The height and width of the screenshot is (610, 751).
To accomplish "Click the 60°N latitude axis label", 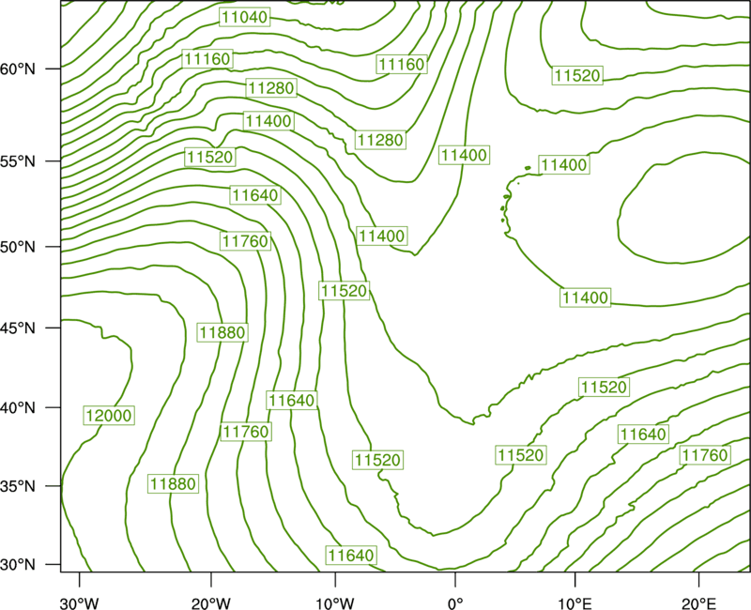I will [18, 69].
